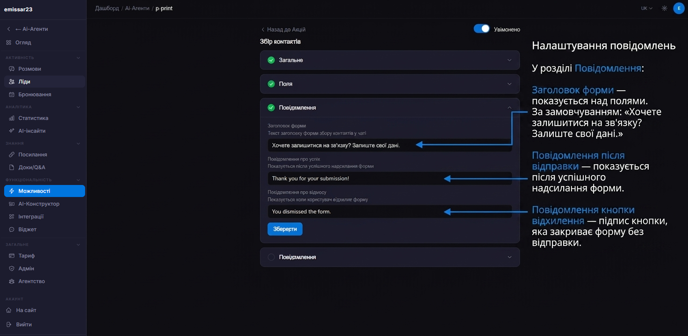The width and height of the screenshot is (688, 336).
Task: Expand the Поля section chevron
Action: (x=509, y=84)
